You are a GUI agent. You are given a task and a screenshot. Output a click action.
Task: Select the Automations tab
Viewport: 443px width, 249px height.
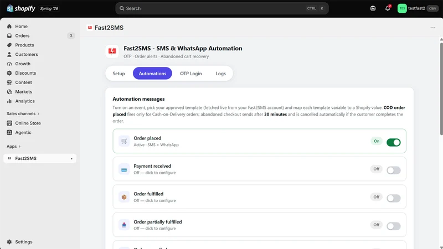click(152, 74)
